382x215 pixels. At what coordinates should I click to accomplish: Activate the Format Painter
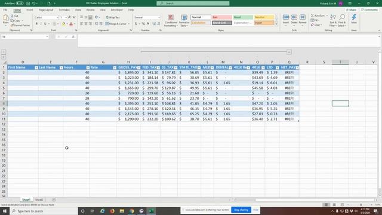coord(20,25)
